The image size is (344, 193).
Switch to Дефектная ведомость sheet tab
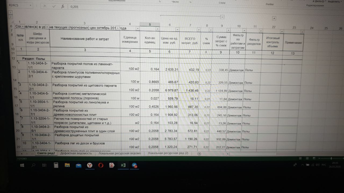[76, 153]
